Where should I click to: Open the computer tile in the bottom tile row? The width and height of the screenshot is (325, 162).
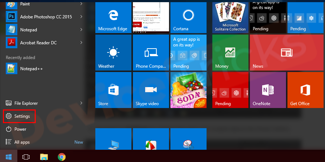point(113,139)
